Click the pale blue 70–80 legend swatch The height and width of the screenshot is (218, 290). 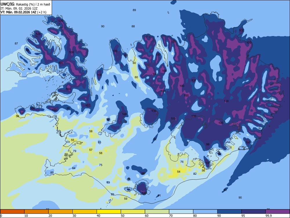181,212
